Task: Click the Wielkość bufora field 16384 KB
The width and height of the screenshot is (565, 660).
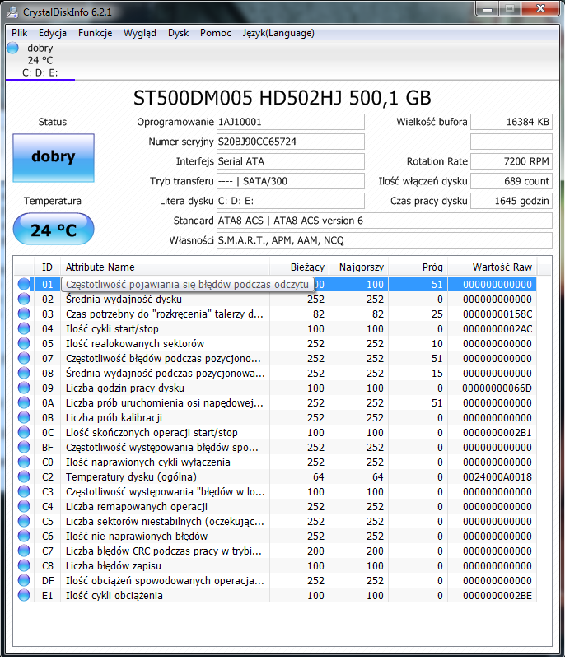Action: (x=511, y=122)
